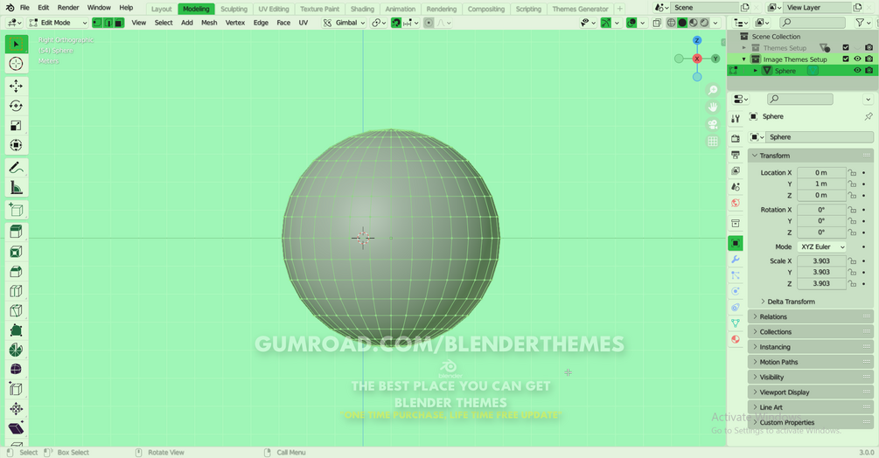Toggle camera view with the camera icon
The image size is (879, 458).
[713, 124]
